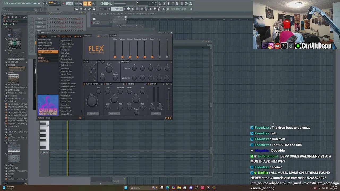Click the Master Filter Cutoff knob
The height and width of the screenshot is (191, 340).
click(x=92, y=101)
